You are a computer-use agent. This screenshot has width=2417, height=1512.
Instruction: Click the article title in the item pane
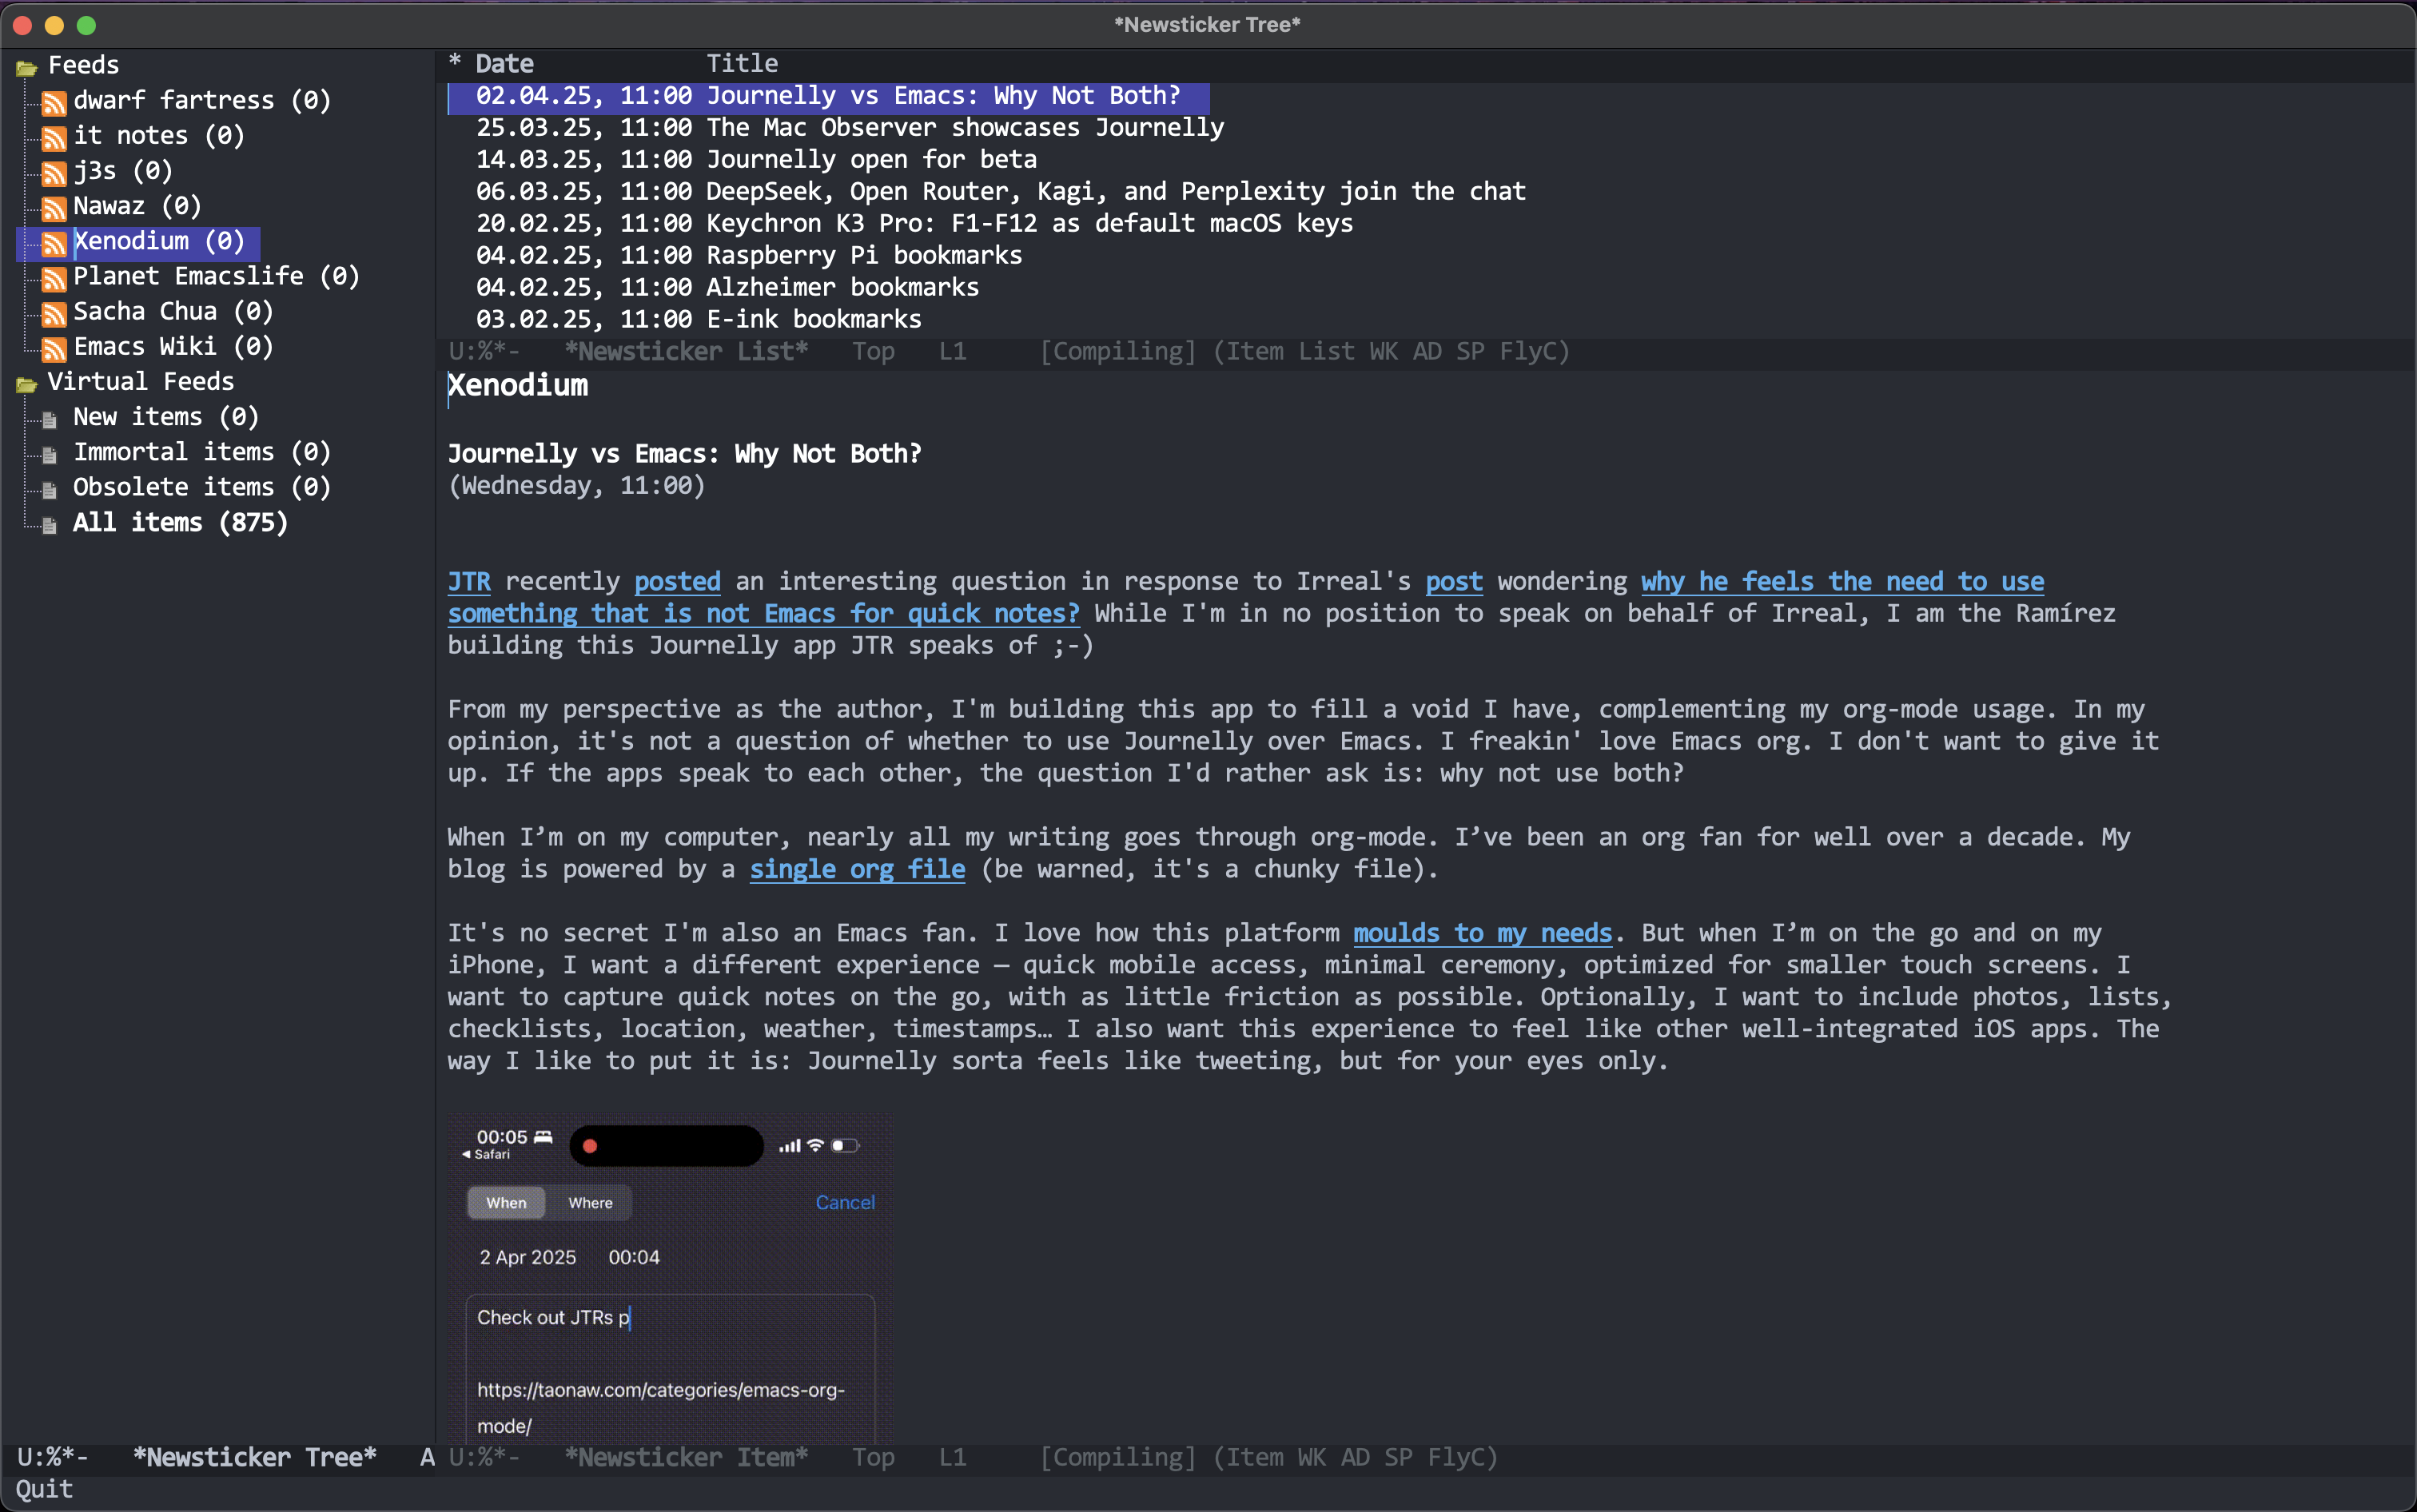tap(685, 454)
